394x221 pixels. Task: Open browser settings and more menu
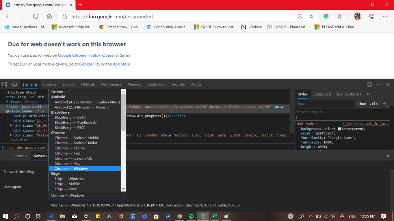pos(385,16)
